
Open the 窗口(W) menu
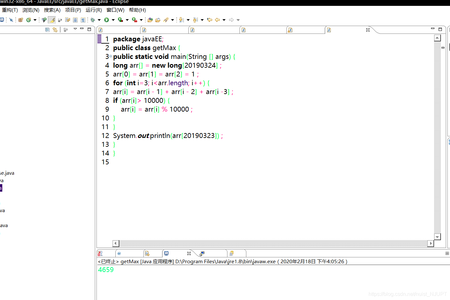click(x=115, y=10)
